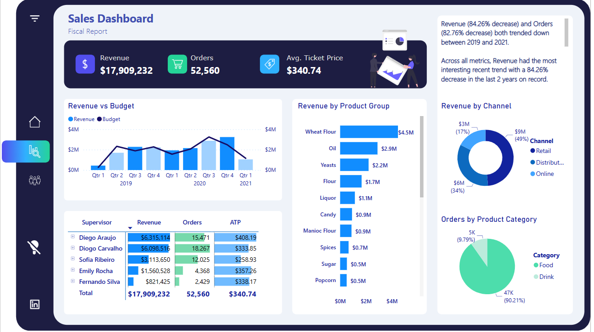Toggle the Revenue legend item in chart
This screenshot has height=332, width=594.
click(81, 119)
